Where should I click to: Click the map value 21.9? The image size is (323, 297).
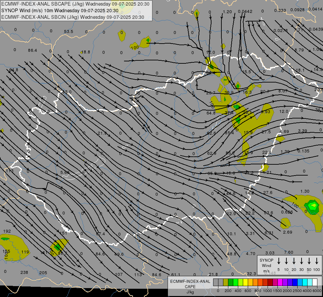pos(102,133)
